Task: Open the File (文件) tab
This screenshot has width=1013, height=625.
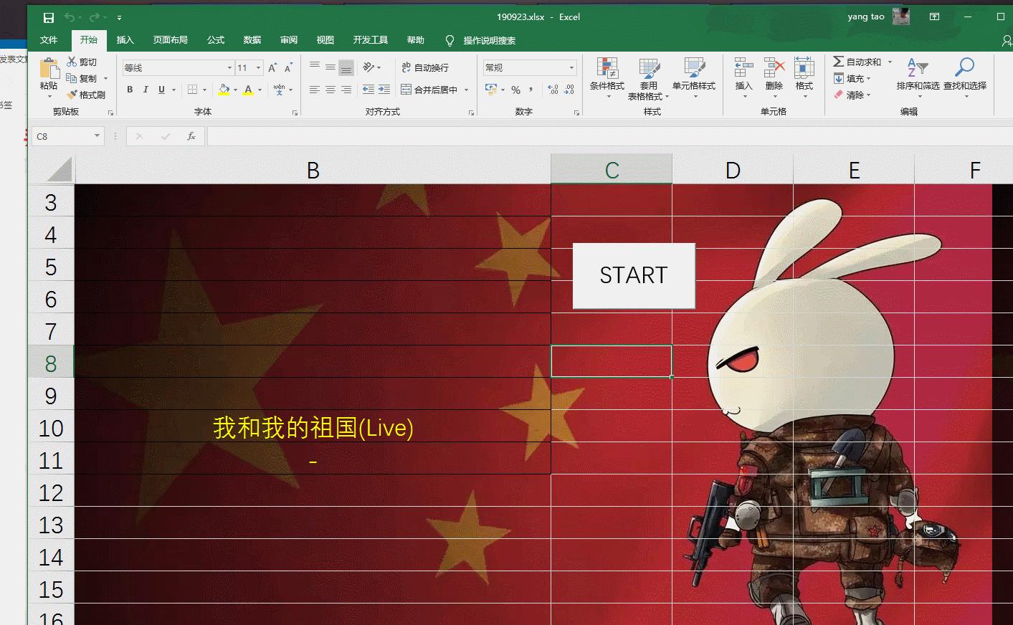Action: [49, 40]
